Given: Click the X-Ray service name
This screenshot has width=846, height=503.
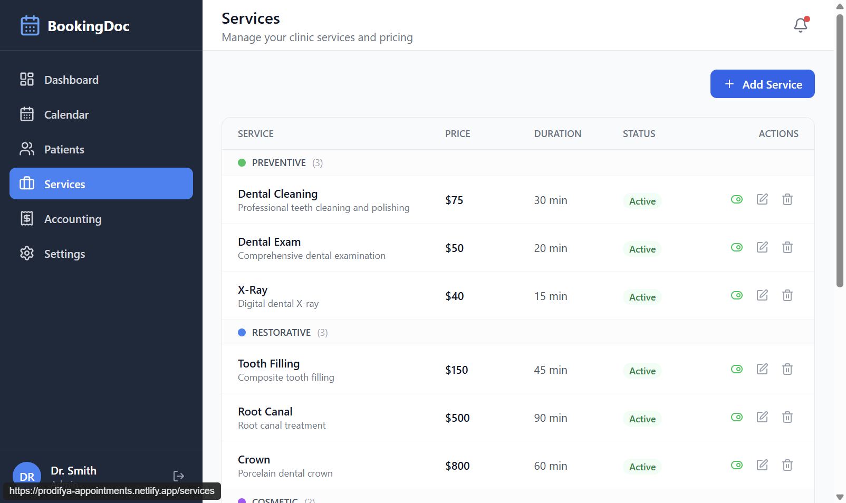Looking at the screenshot, I should (x=253, y=289).
